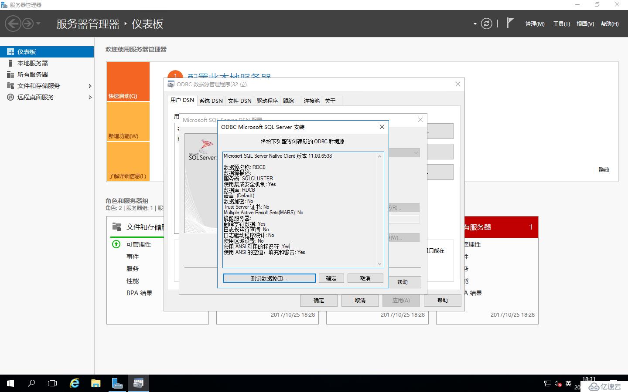Screen dimensions: 628x392
Task: Click the '数据源名称: RDCB' line in the summary
Action: [245, 167]
